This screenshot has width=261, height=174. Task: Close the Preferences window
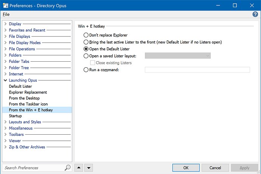pos(252,5)
